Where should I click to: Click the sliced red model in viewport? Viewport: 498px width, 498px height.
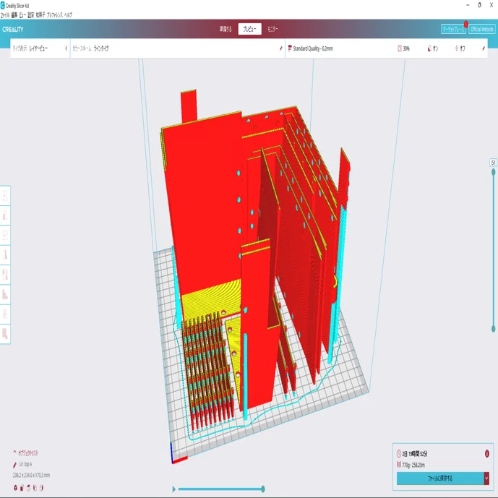tap(207, 207)
